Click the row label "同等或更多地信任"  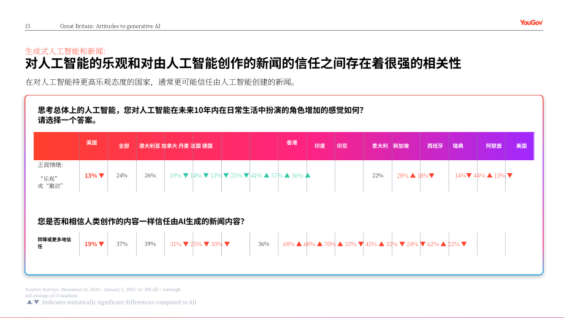click(x=54, y=242)
